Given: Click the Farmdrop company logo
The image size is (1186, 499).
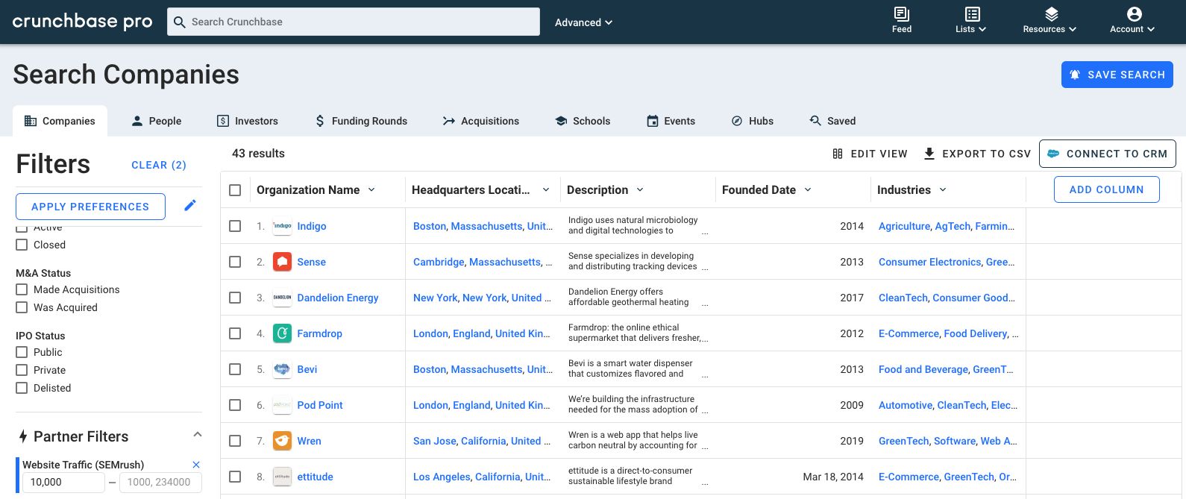Looking at the screenshot, I should [x=282, y=333].
